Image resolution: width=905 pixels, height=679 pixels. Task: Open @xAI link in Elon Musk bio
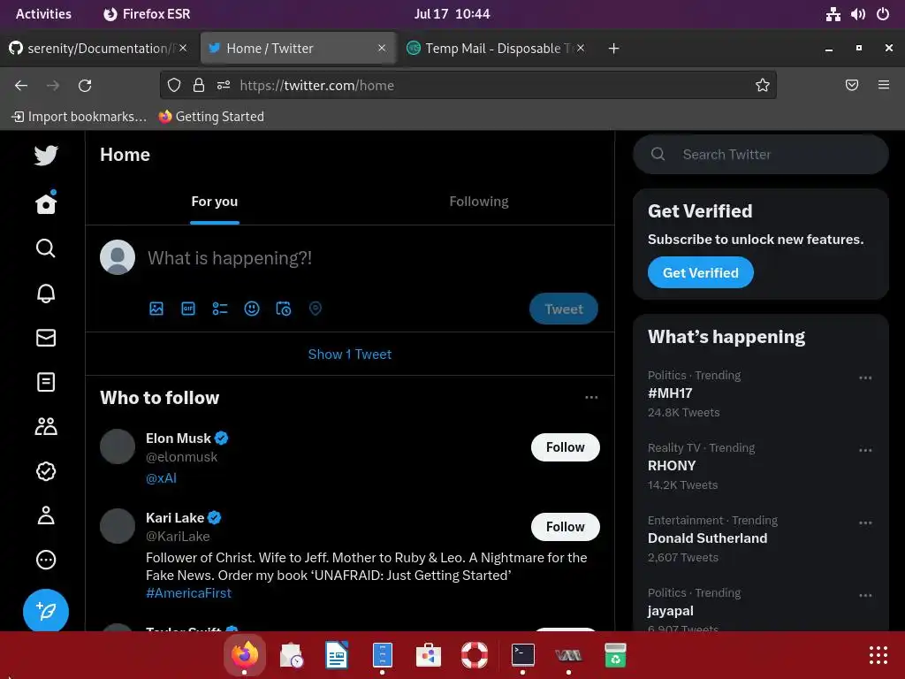[161, 478]
